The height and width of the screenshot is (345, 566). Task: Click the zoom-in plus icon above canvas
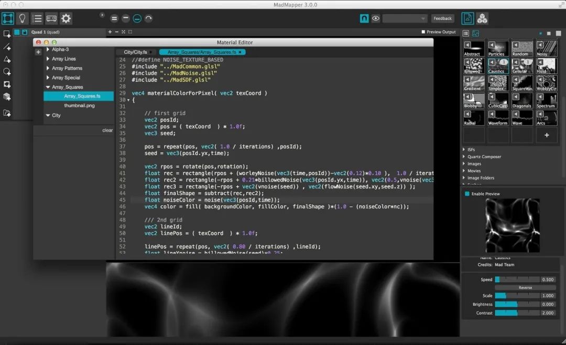pos(110,32)
